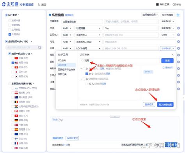
Task: Open the settings sliders icon beside save template
Action: point(178,15)
